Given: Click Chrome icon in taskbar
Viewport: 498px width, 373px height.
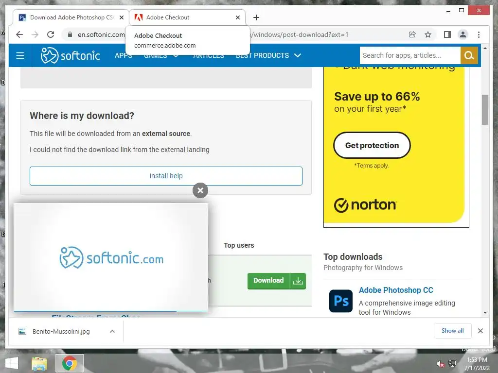Looking at the screenshot, I should tap(69, 363).
